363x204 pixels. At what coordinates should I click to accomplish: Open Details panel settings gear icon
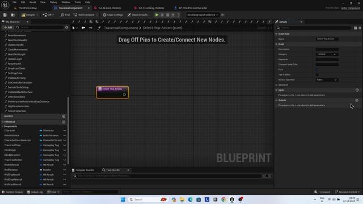(x=360, y=28)
